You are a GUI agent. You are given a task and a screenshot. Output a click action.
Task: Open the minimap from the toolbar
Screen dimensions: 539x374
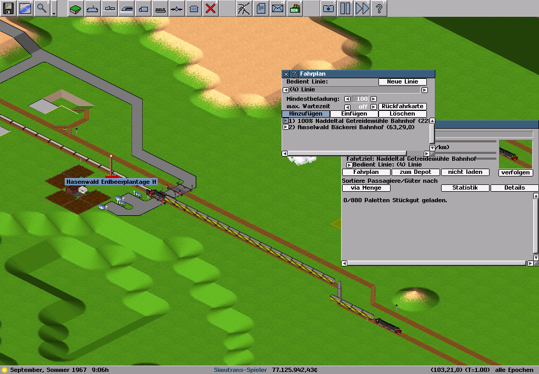coord(25,8)
